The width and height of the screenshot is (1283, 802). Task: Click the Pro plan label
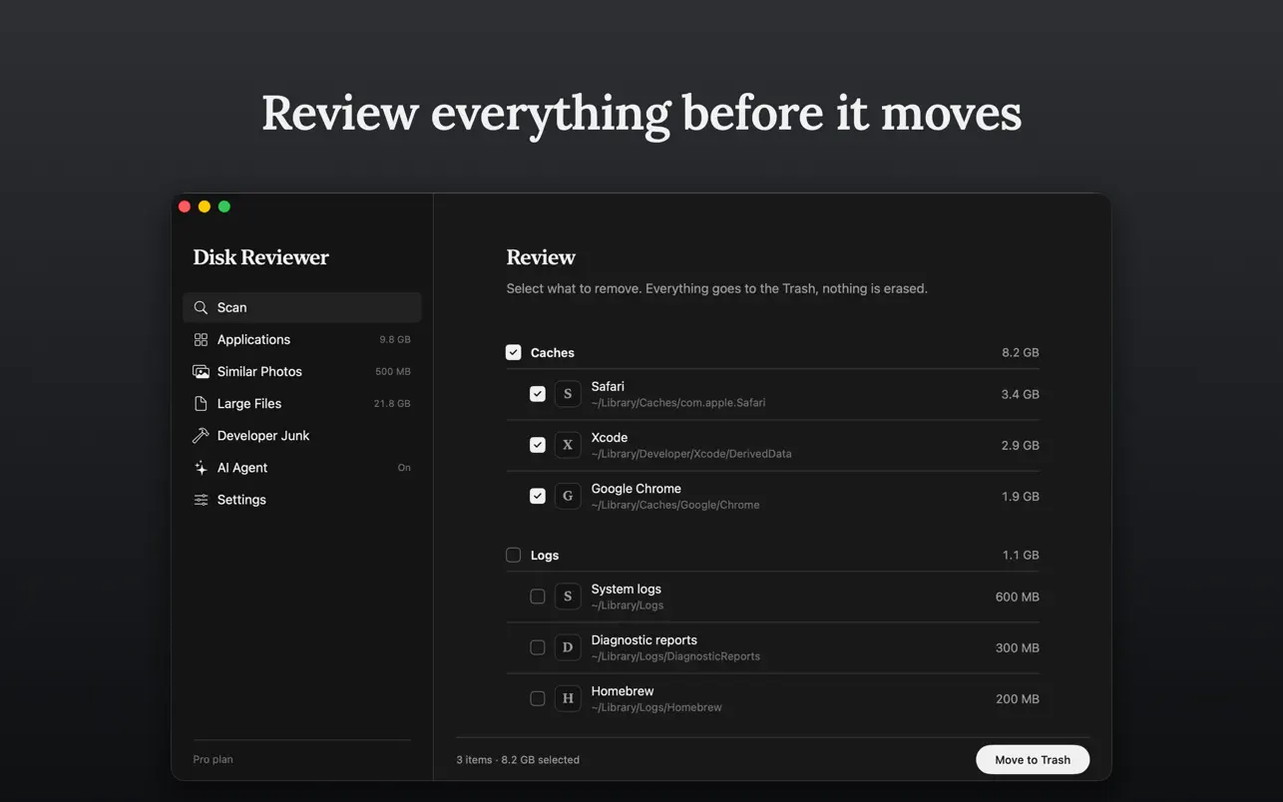coord(213,759)
